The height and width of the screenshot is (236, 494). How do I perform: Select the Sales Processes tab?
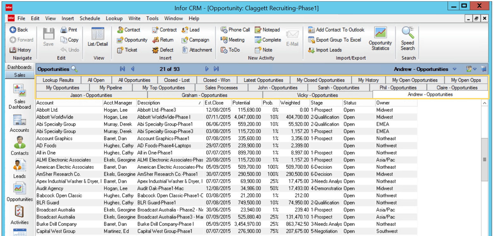tap(221, 88)
